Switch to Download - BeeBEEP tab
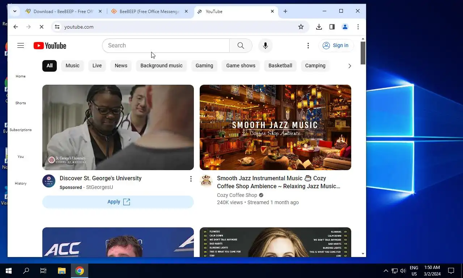 63,12
